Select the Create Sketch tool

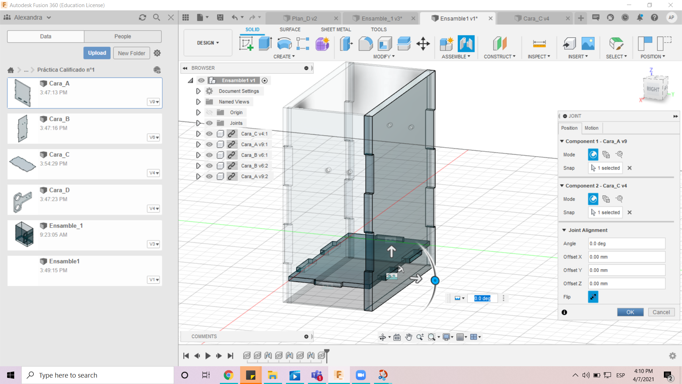pyautogui.click(x=246, y=44)
